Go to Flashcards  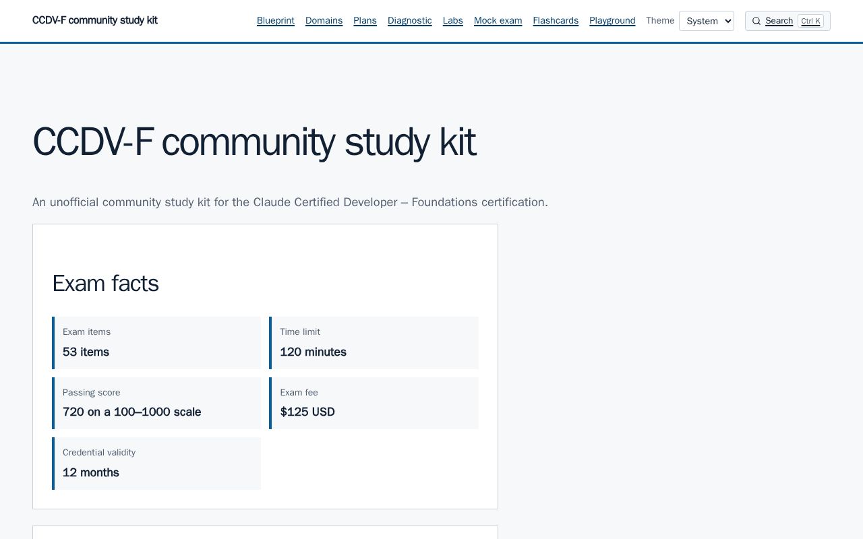coord(556,21)
